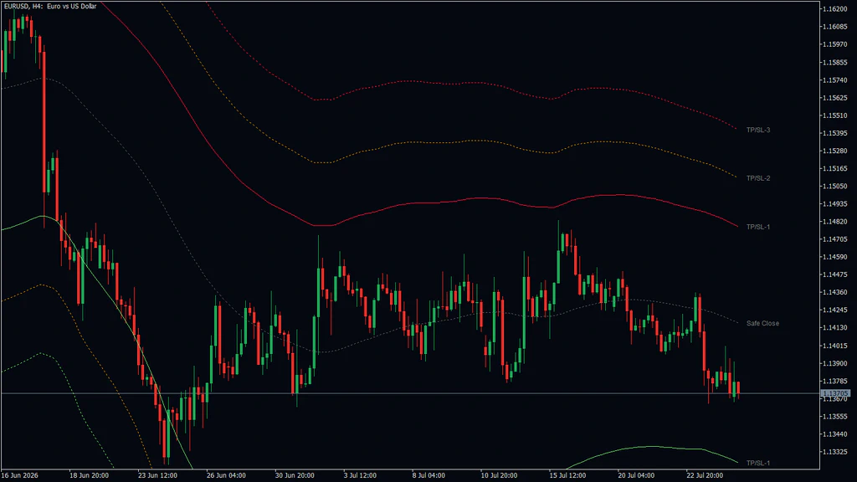Screen dimensions: 857x482
Task: Click the current price tag 1.13705
Action: click(835, 393)
